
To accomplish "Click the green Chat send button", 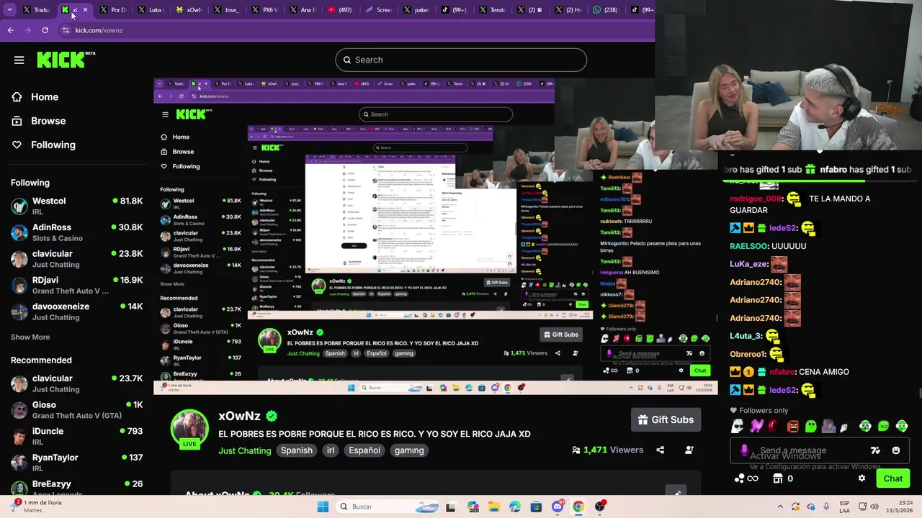I will pos(892,478).
